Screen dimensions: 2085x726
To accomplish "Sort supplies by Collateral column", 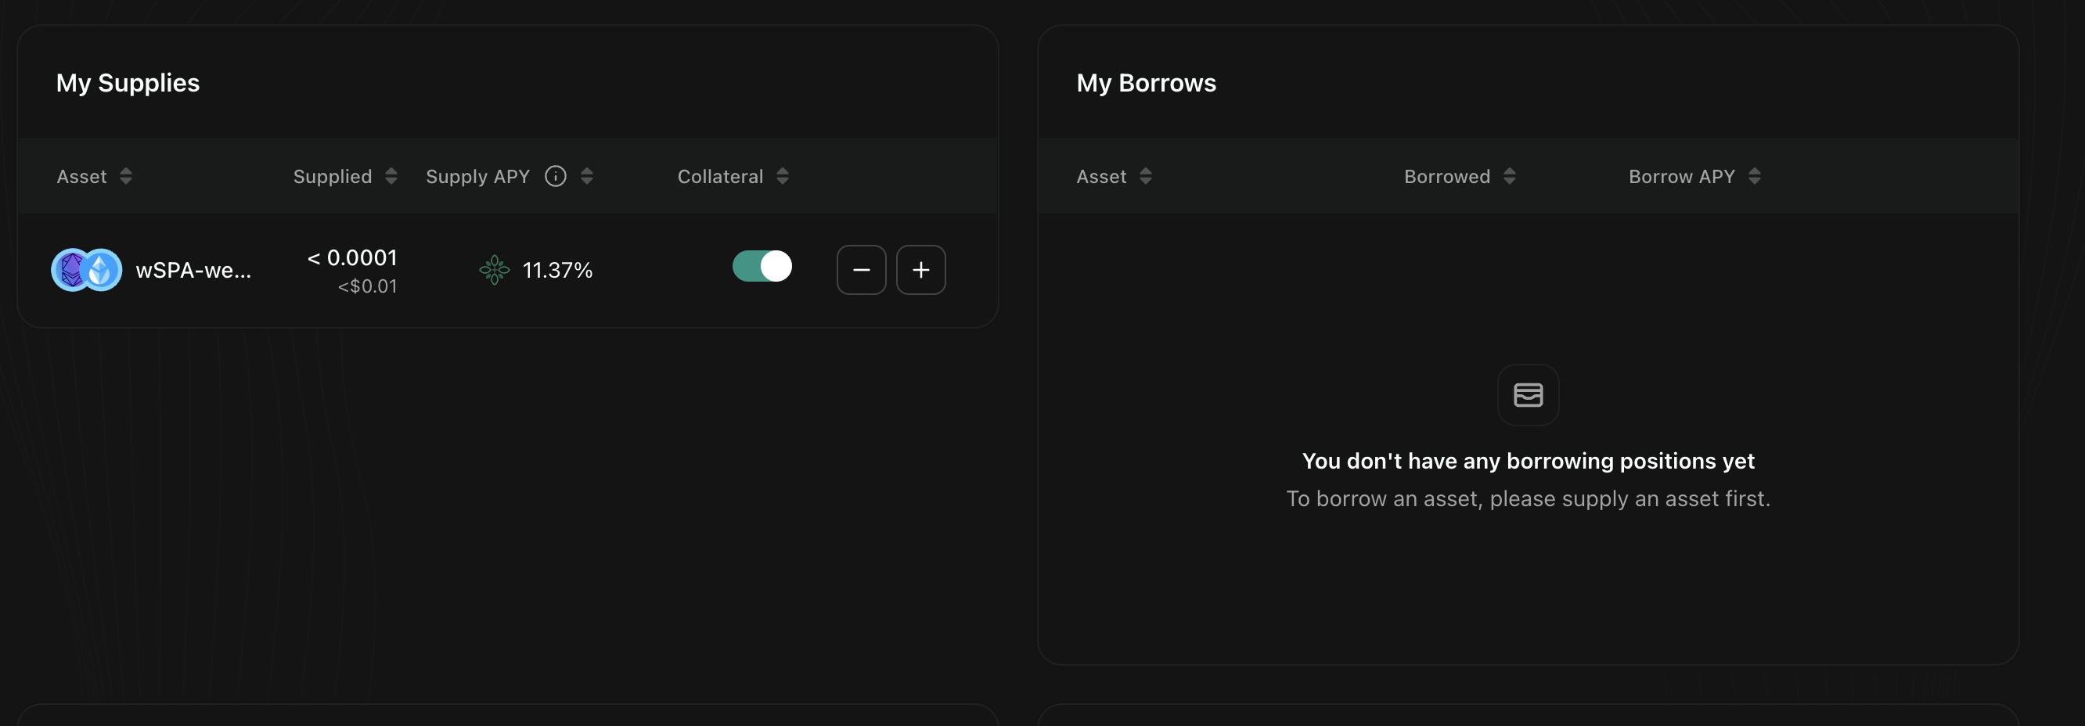I will click(x=782, y=177).
